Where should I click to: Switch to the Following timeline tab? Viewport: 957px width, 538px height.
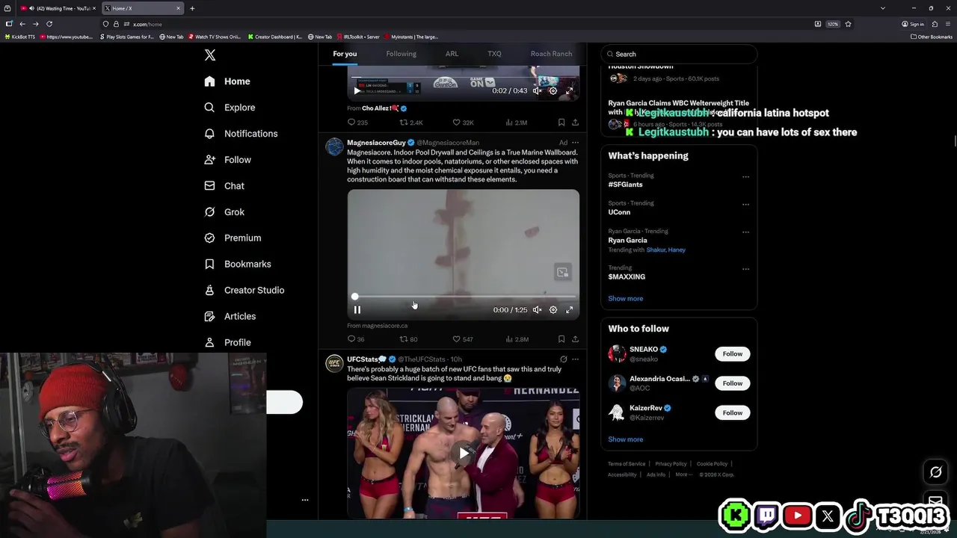click(401, 54)
